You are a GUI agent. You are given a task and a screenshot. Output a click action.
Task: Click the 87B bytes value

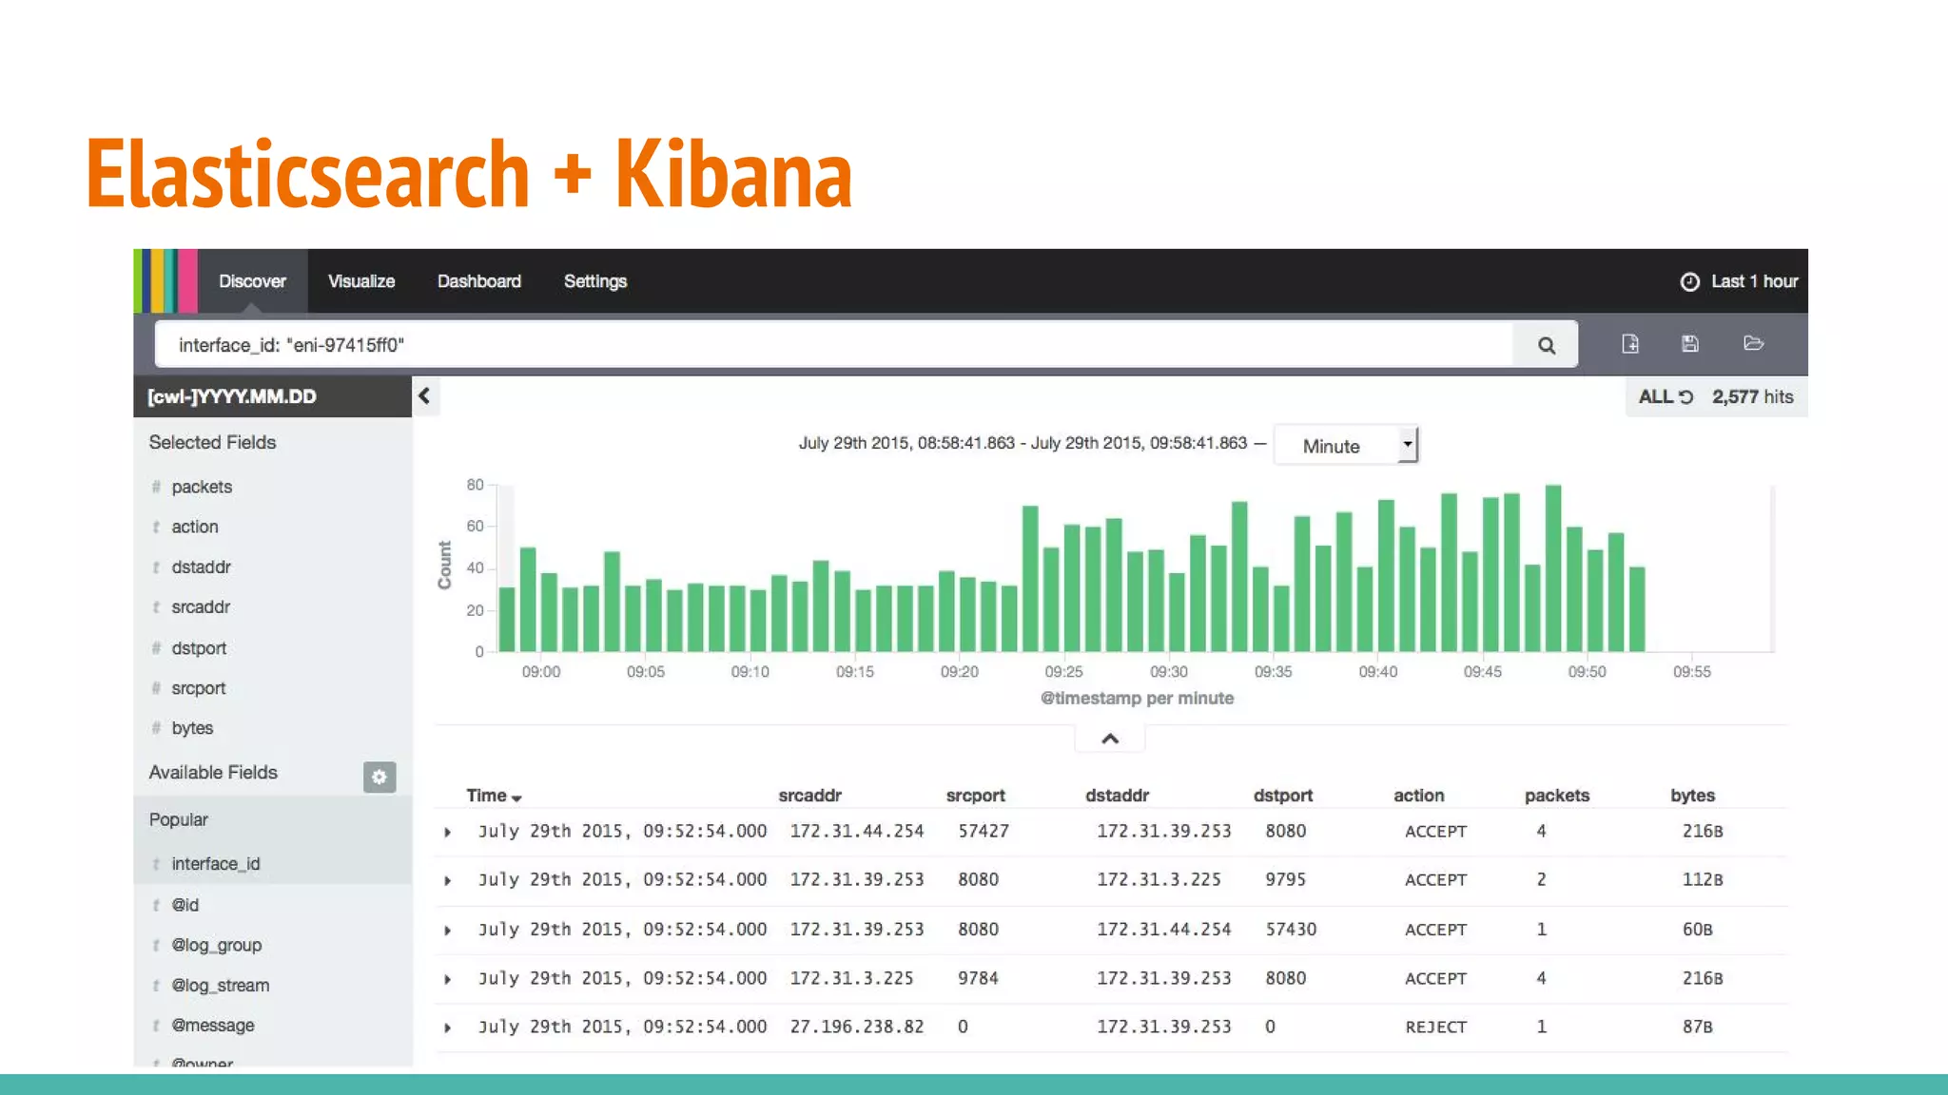pyautogui.click(x=1697, y=1028)
